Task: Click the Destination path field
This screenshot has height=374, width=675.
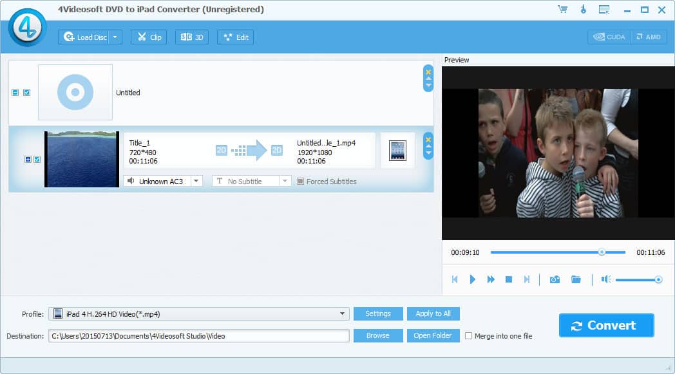Action: [x=199, y=335]
